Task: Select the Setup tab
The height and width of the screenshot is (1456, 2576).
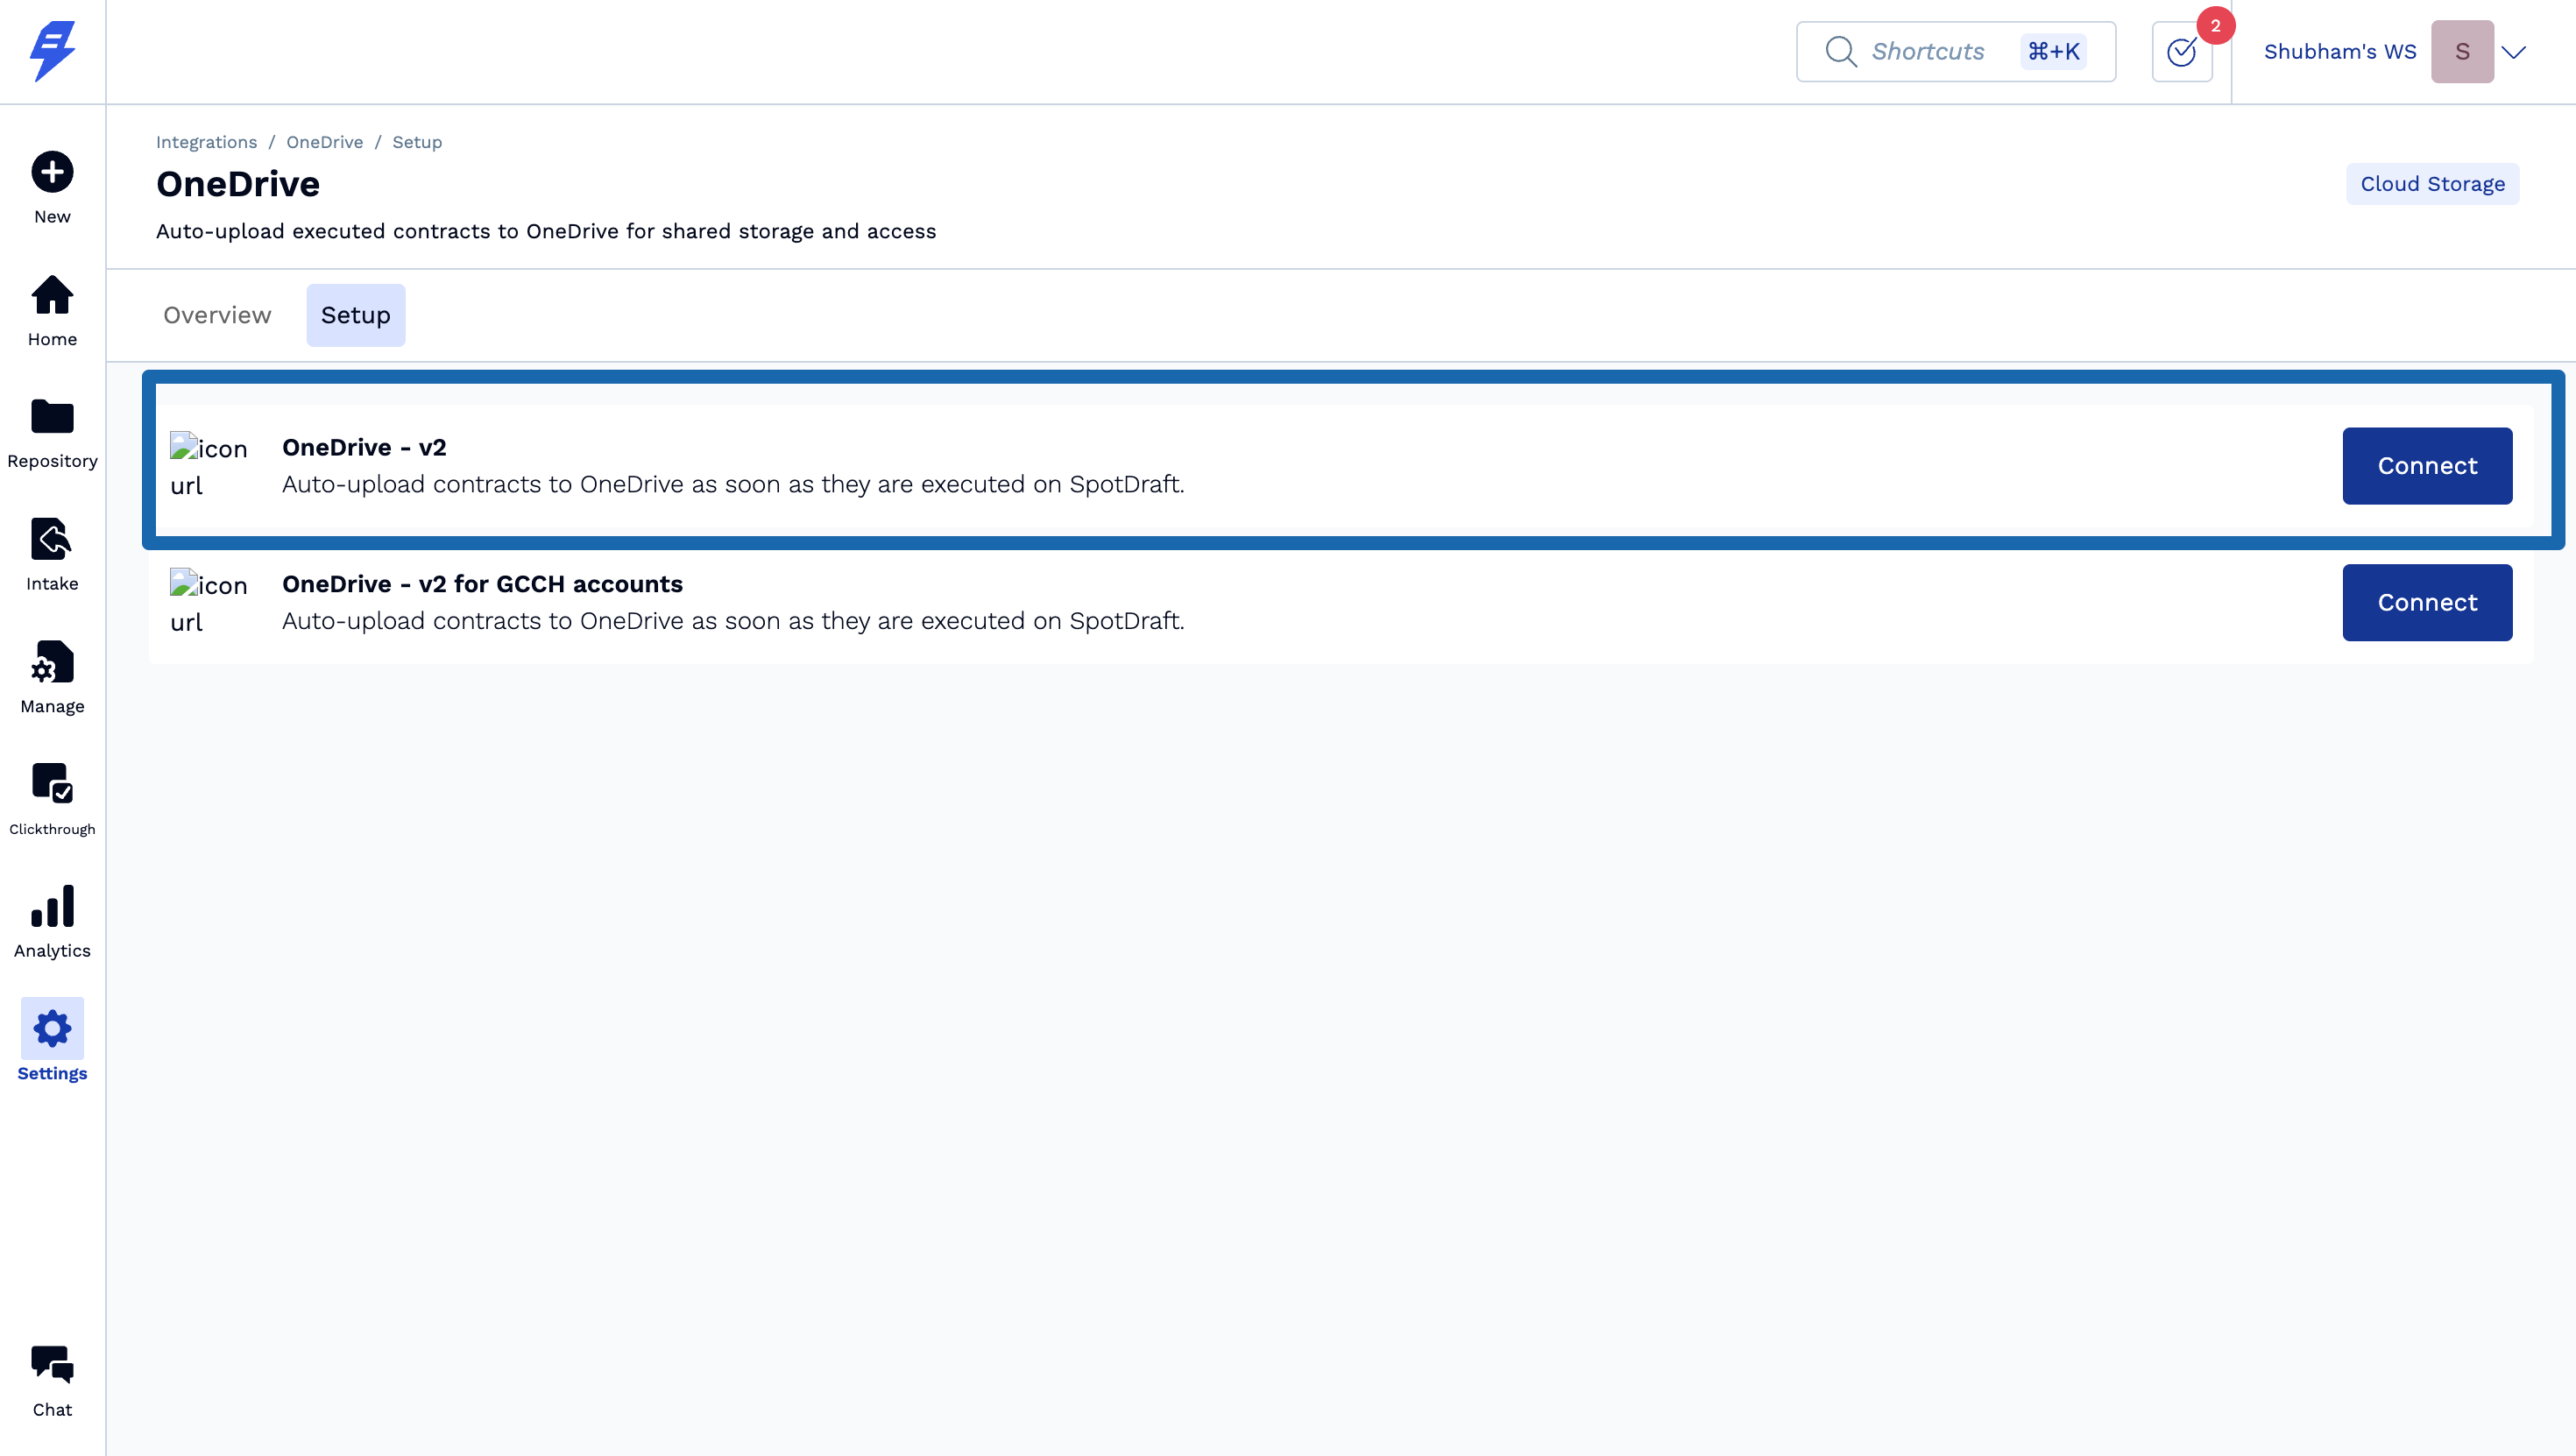Action: 355,315
